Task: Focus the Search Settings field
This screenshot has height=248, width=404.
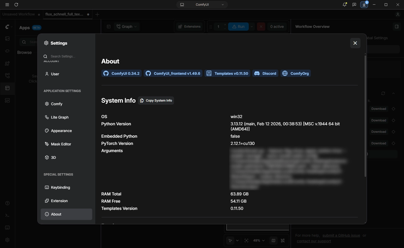Action: point(66,56)
